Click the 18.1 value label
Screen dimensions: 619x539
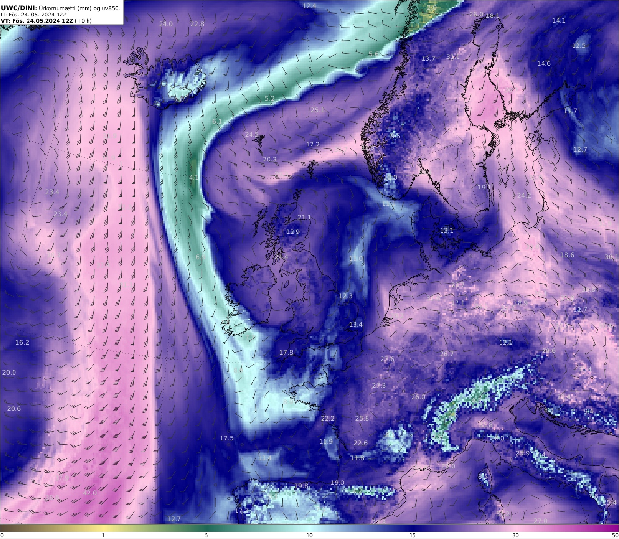point(493,15)
